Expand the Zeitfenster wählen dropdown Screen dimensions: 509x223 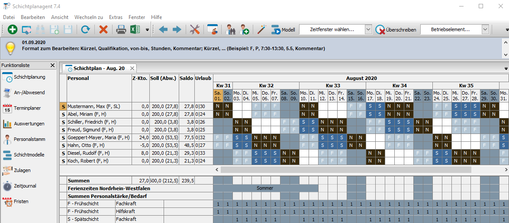(x=368, y=29)
